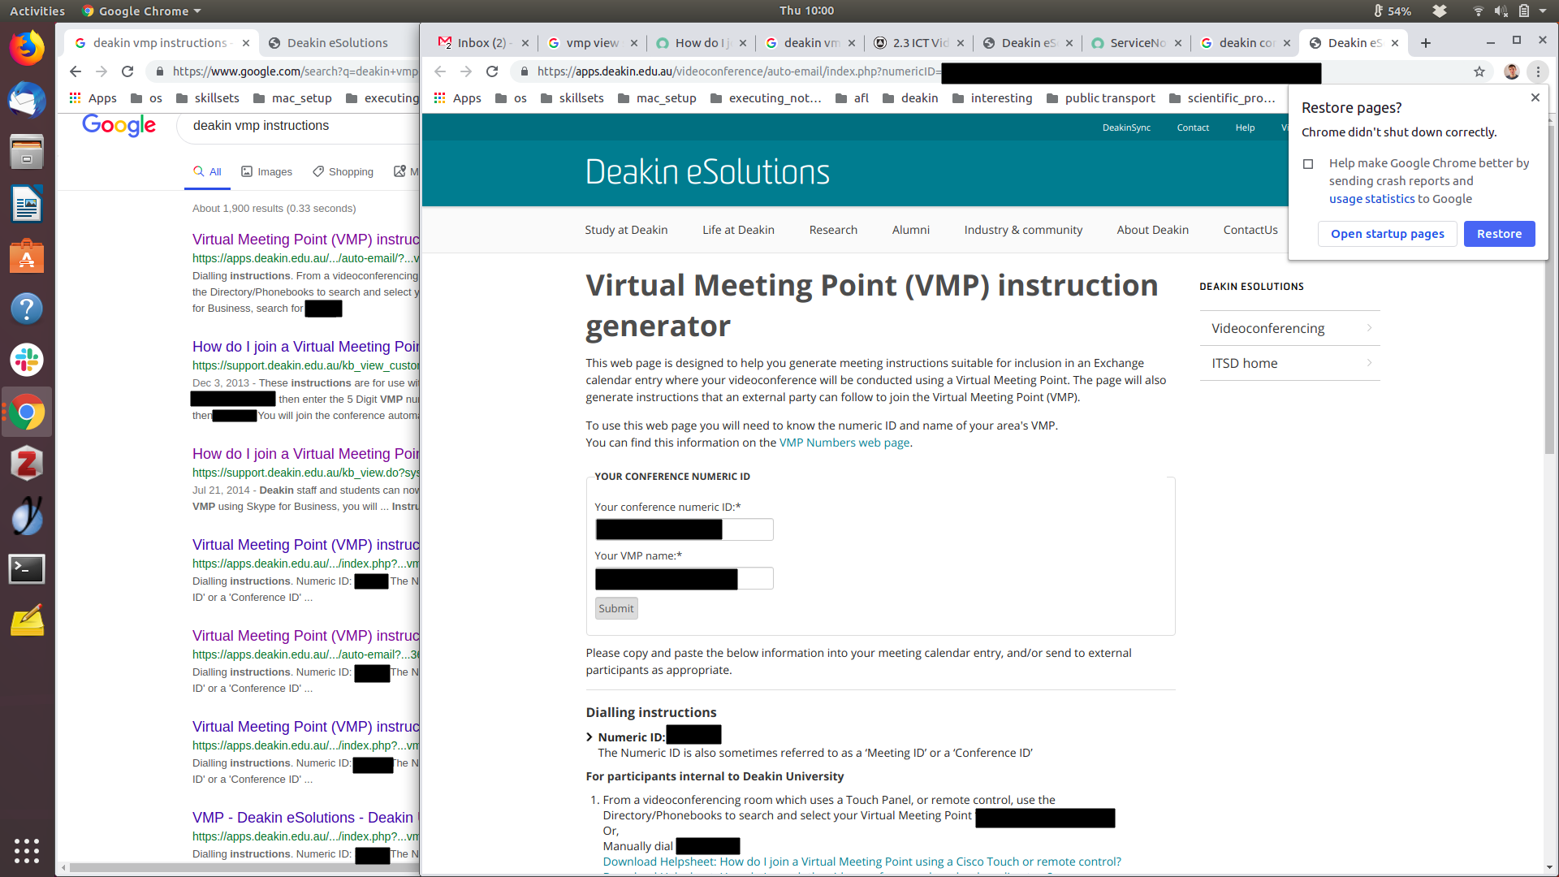
Task: Click the bookmark star icon in address bar
Action: click(1479, 71)
